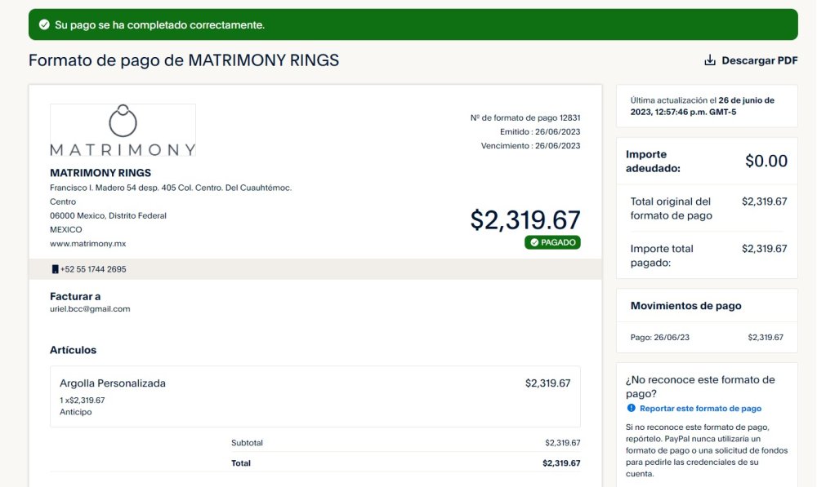
Task: Click the www.matrimony.mx website address
Action: [x=88, y=243]
